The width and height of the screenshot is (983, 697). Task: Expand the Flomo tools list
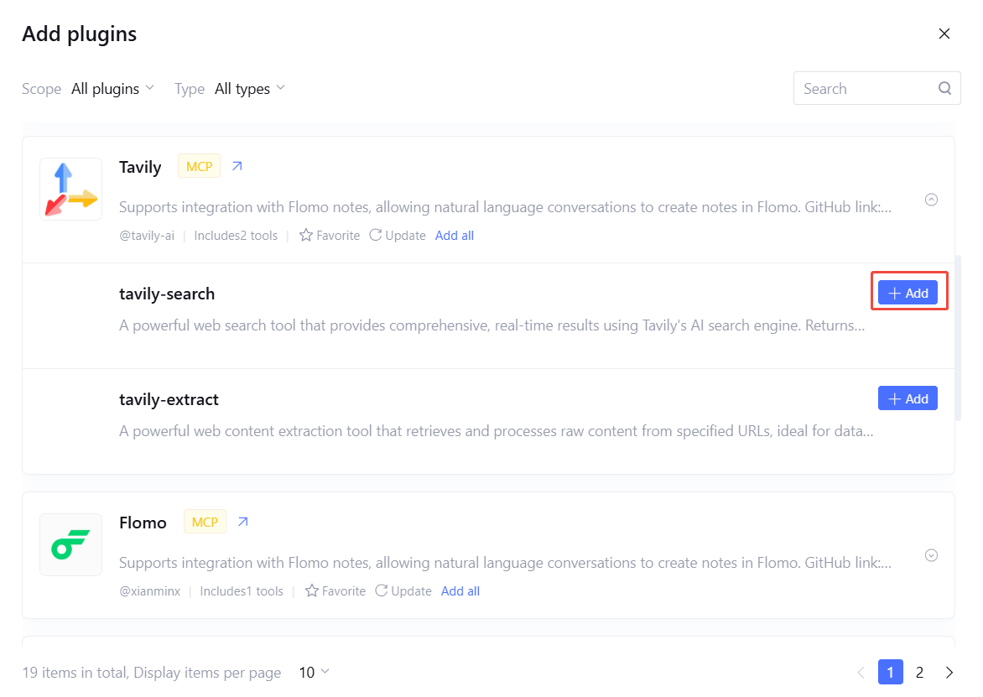[x=931, y=555]
